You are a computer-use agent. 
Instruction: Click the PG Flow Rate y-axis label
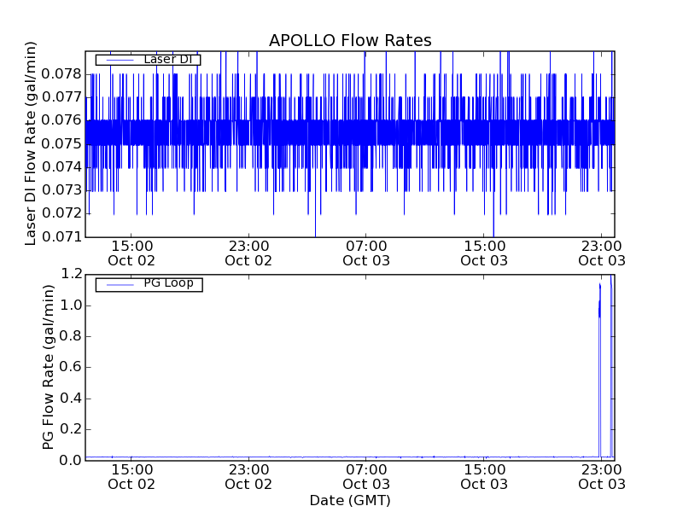point(49,367)
